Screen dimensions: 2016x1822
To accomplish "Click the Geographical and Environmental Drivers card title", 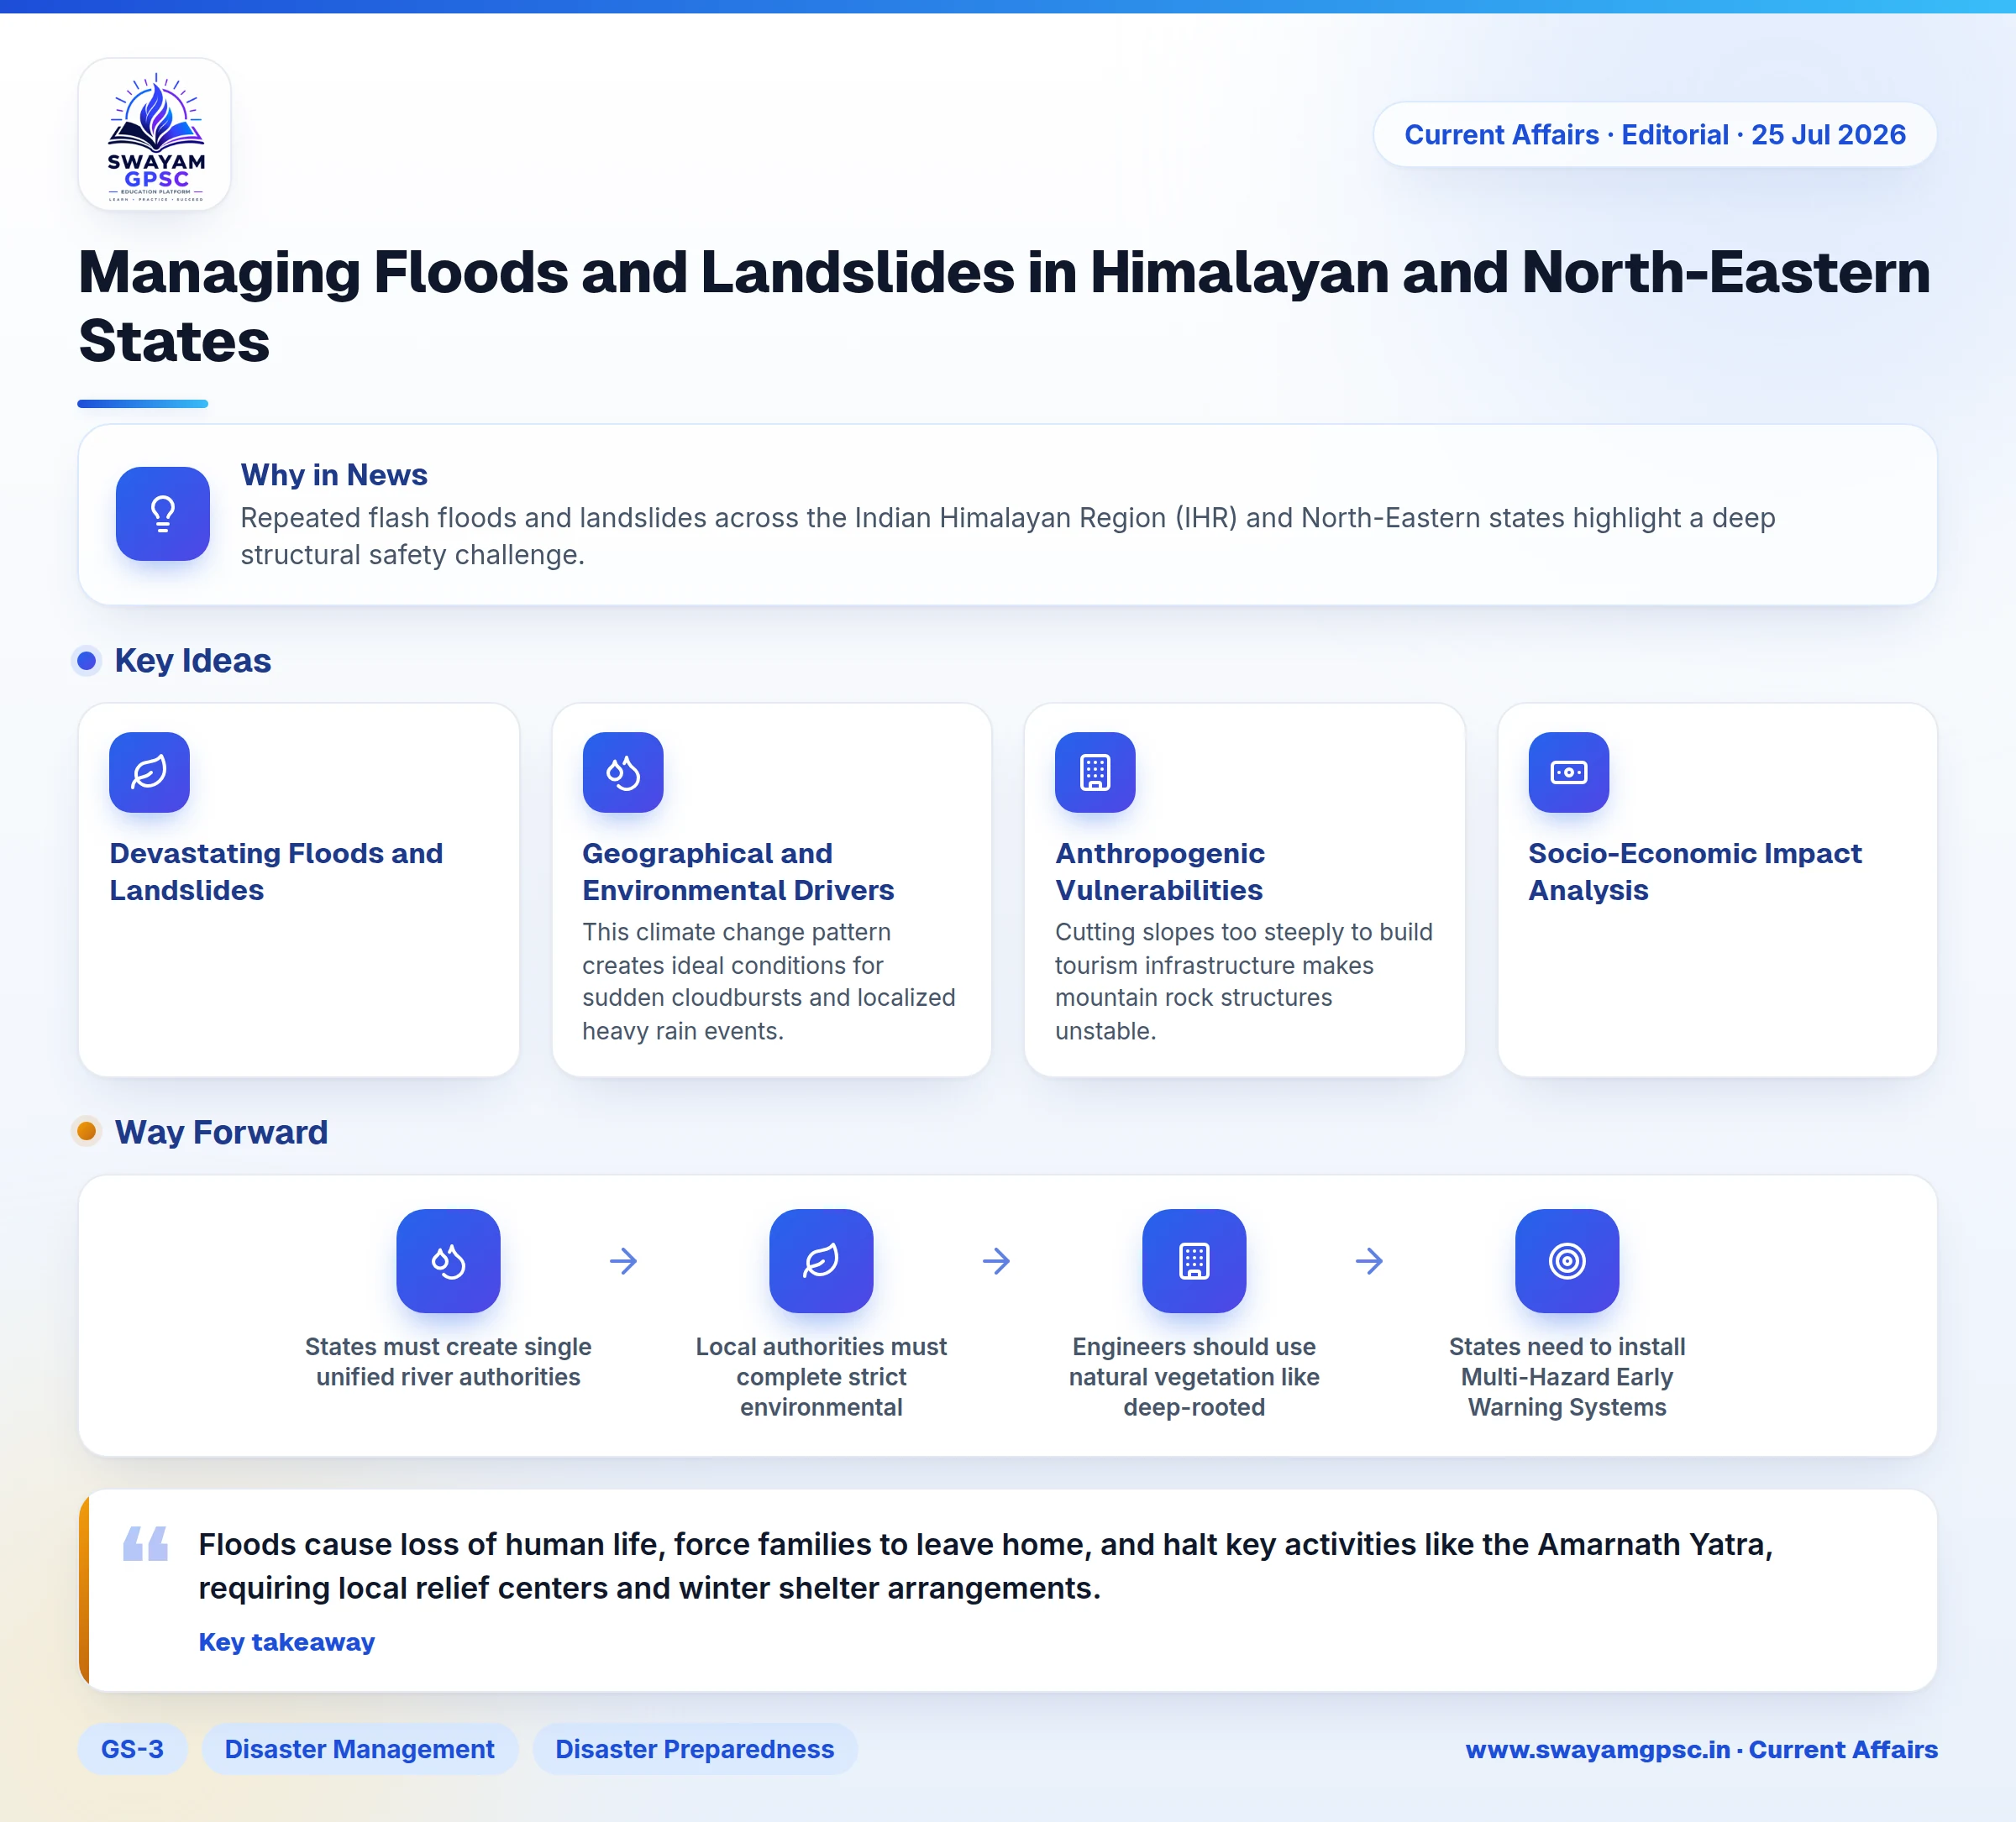I will [x=738, y=872].
